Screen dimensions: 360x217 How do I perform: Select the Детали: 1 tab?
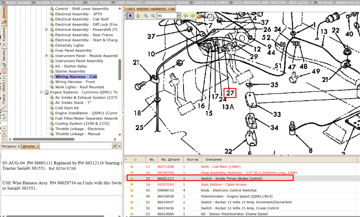point(31,146)
